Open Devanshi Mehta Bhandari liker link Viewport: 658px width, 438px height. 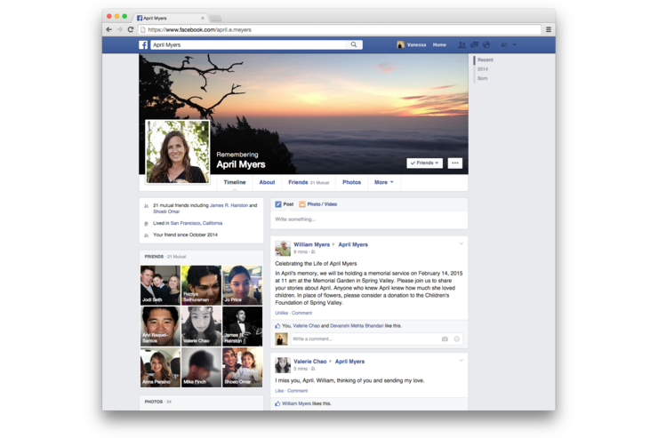(357, 326)
